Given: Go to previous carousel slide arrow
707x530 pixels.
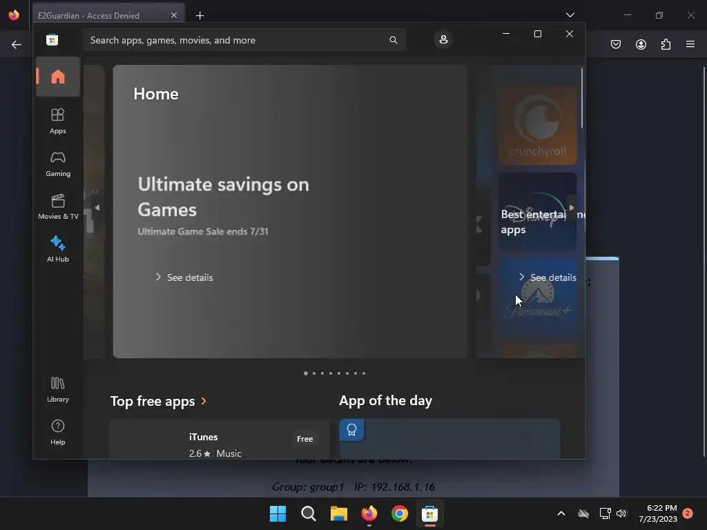Looking at the screenshot, I should coord(97,208).
